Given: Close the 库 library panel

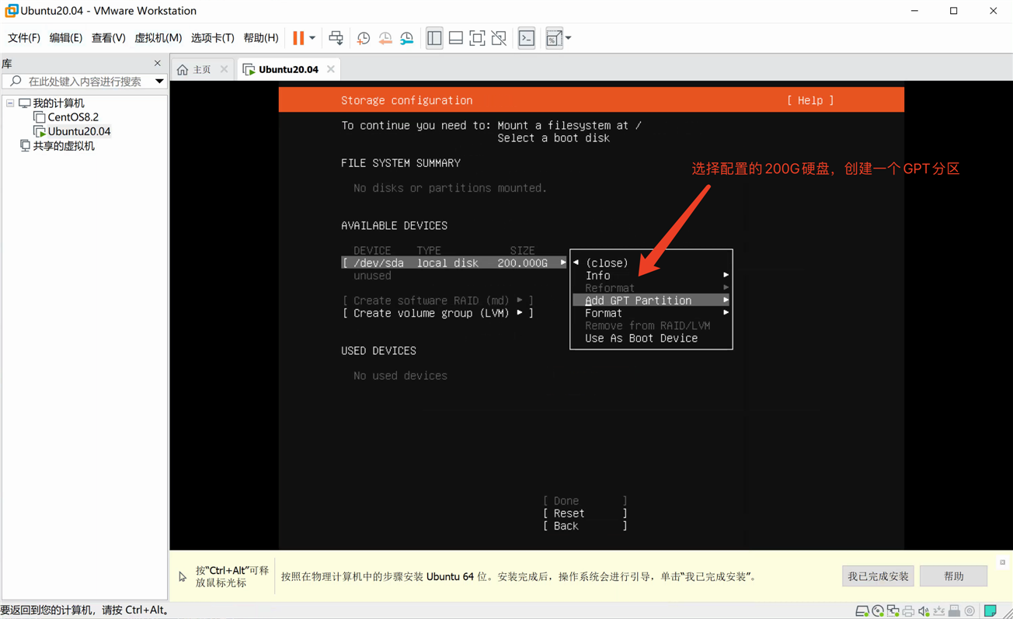Looking at the screenshot, I should (158, 64).
